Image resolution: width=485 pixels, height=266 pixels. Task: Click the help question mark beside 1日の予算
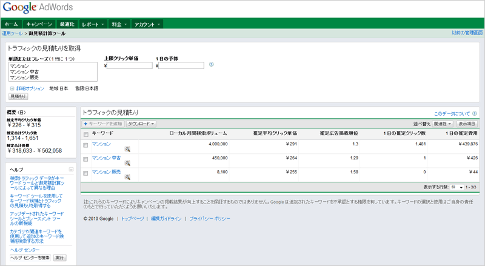pyautogui.click(x=211, y=64)
